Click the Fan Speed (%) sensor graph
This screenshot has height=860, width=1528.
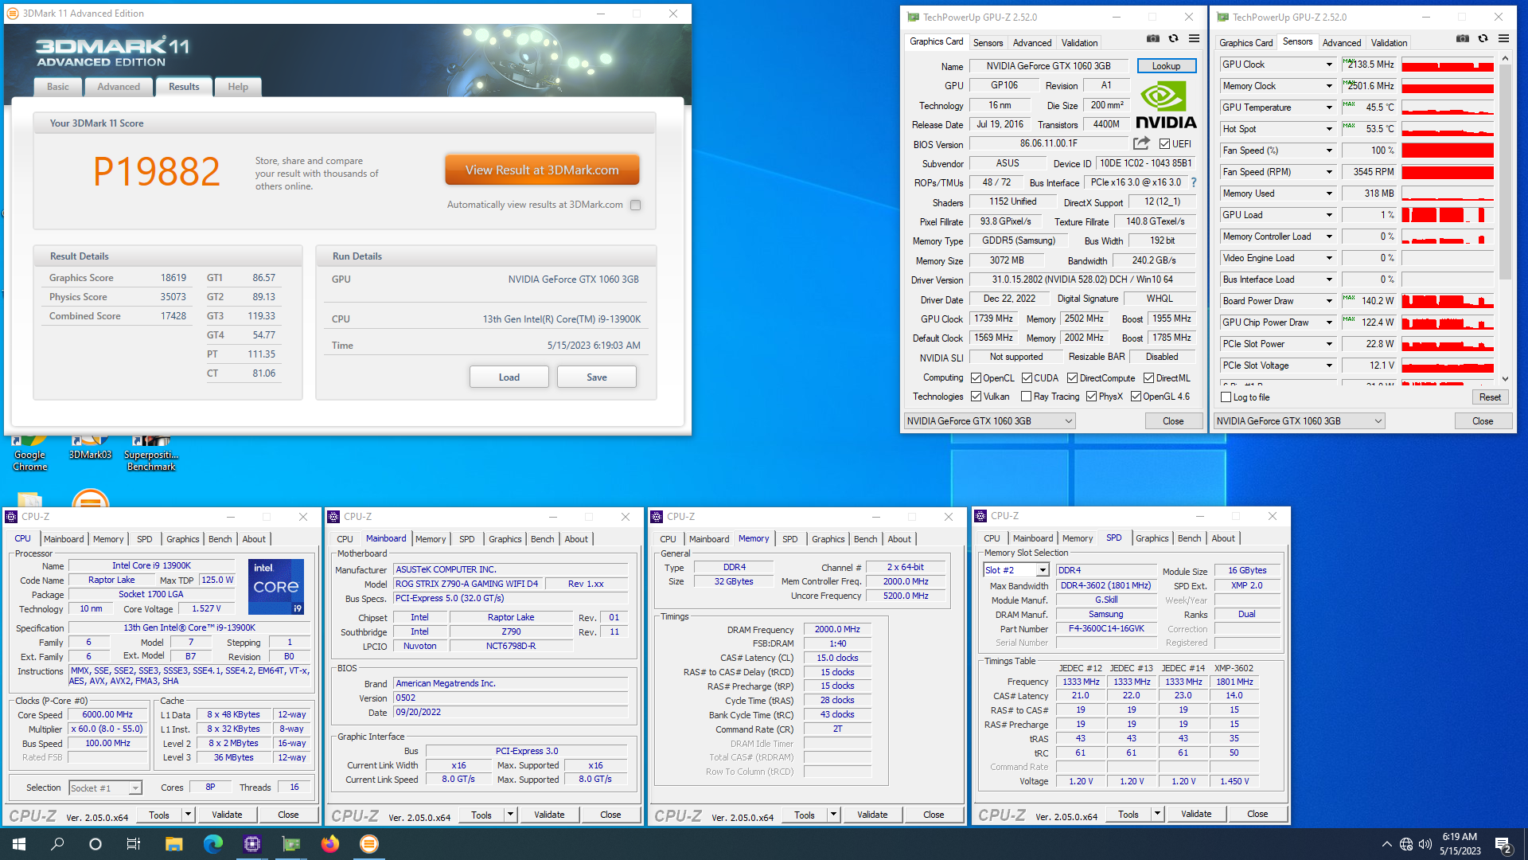click(x=1448, y=150)
